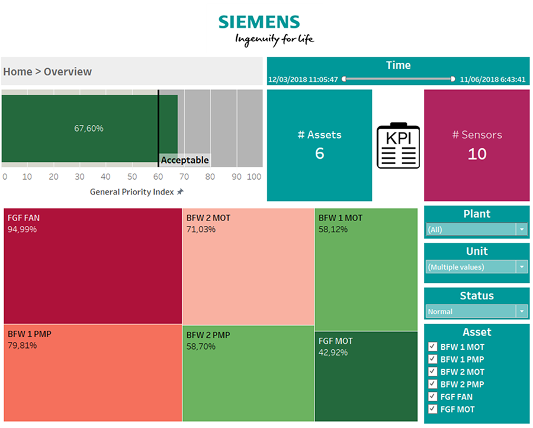Image resolution: width=533 pixels, height=428 pixels.
Task: Click the Time slider's right end handle
Action: [x=453, y=79]
